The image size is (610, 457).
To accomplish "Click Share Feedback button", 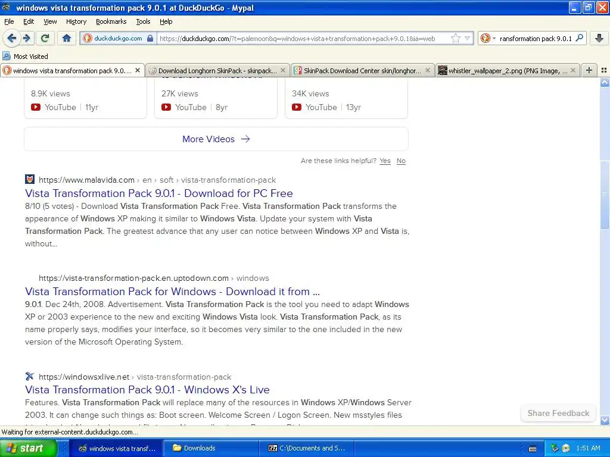I will pyautogui.click(x=558, y=413).
